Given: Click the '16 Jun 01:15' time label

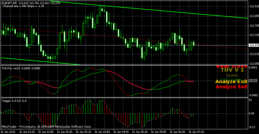Looking at the screenshot, I should click(x=27, y=132).
